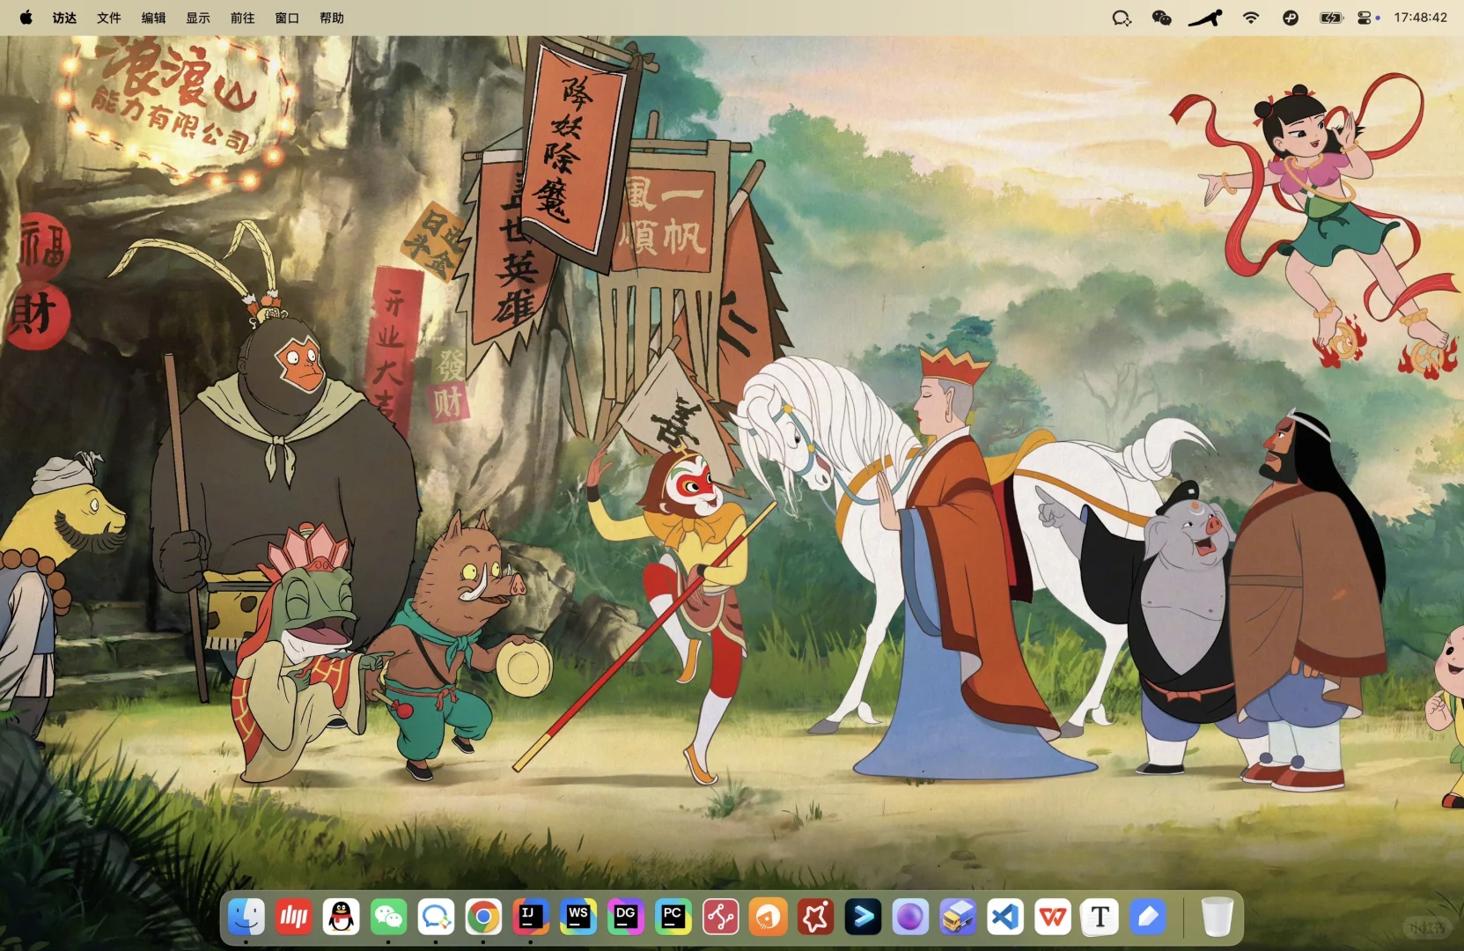The image size is (1464, 951).
Task: Open the red branch-graph app in Dock
Action: pyautogui.click(x=721, y=918)
